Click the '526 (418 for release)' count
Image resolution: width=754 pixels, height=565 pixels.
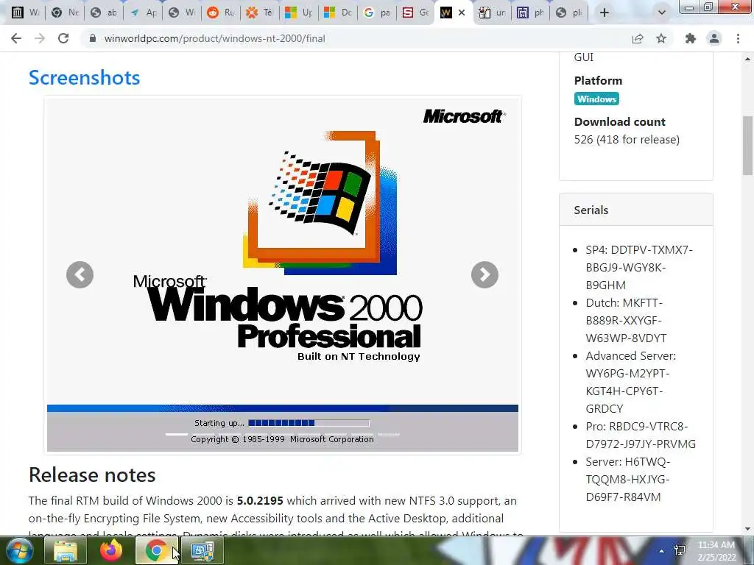pyautogui.click(x=627, y=139)
